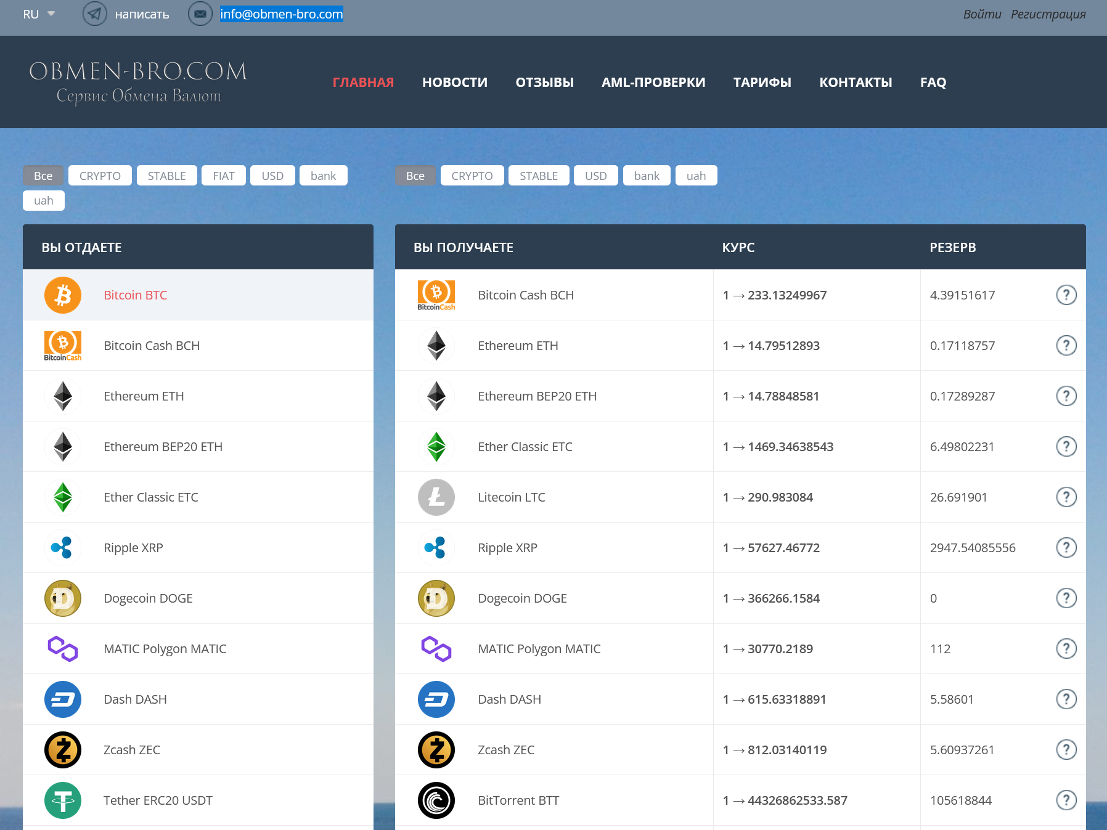Click the Bitcoin Cash icon in receive list
This screenshot has width=1107, height=830.
436,295
